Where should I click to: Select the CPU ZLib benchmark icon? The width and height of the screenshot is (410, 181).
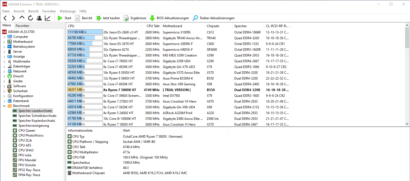point(15,140)
